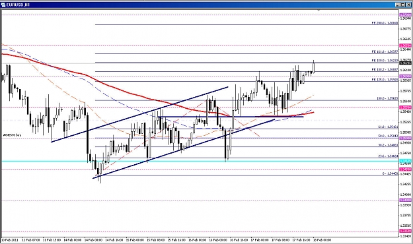
Task: Click the FE 125.0 Fibonacci level label
Action: pyautogui.click(x=385, y=79)
